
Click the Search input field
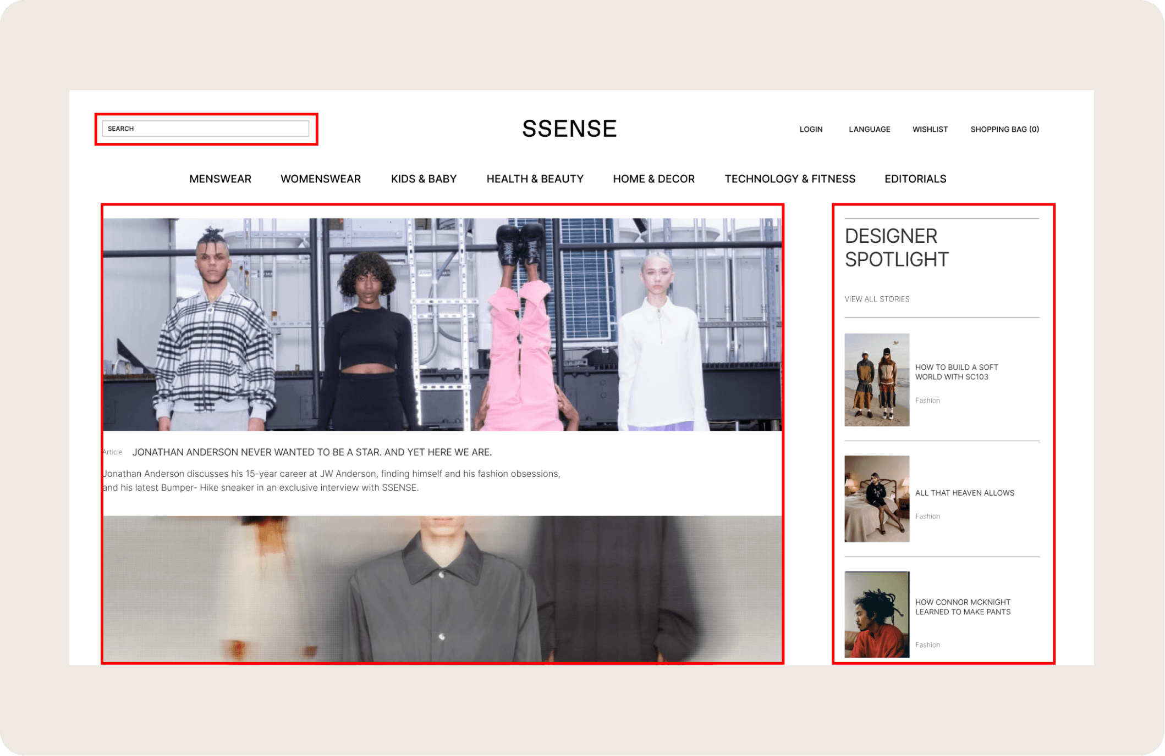pos(205,129)
